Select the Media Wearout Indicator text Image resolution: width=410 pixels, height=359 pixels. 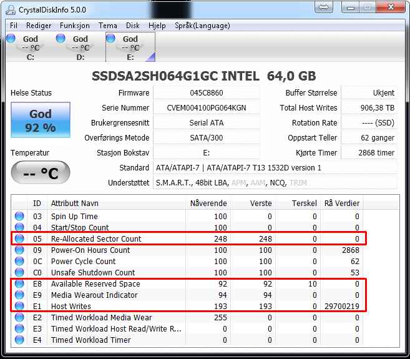click(x=94, y=295)
